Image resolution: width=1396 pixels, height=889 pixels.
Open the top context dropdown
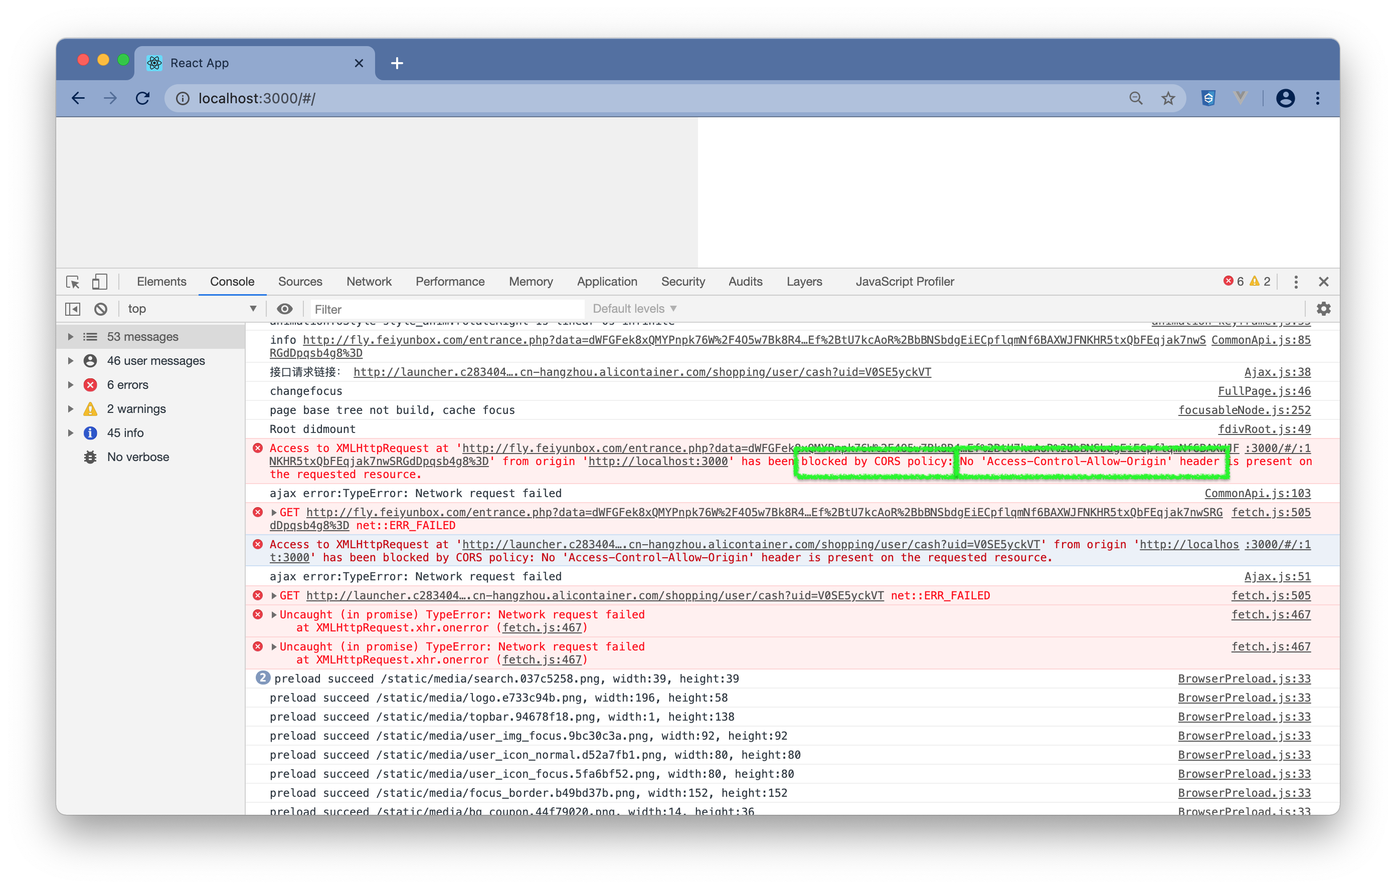click(192, 309)
